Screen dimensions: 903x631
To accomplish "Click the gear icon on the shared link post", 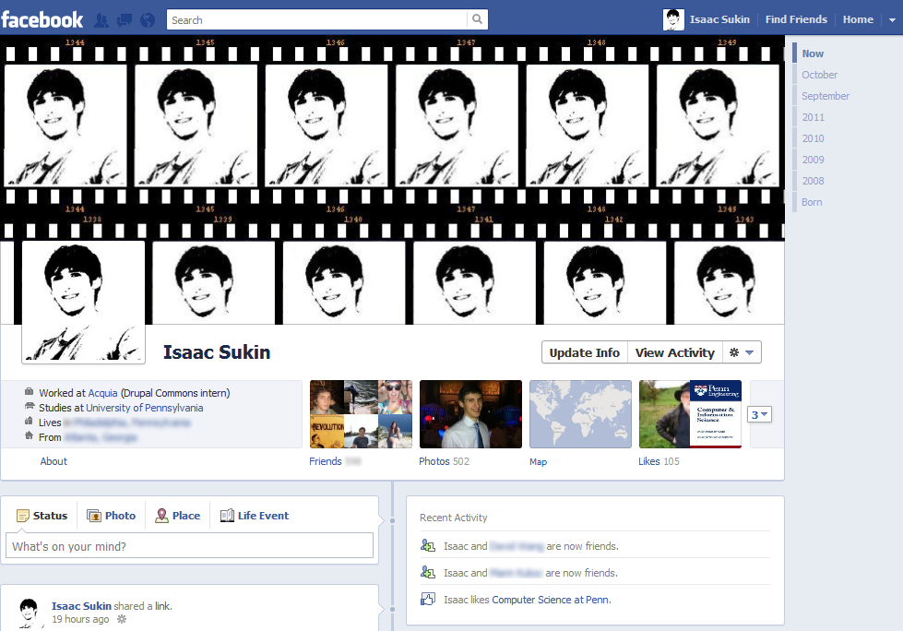I will 123,619.
